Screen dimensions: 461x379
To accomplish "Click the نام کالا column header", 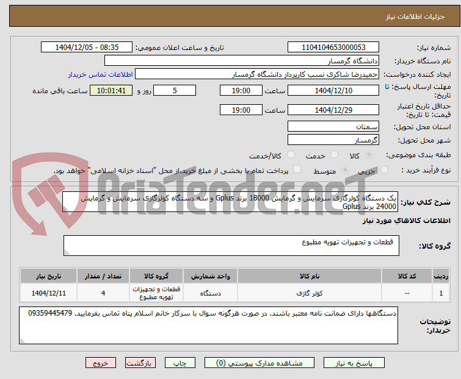I will tap(310, 276).
